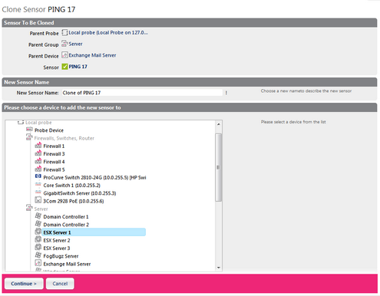380x296 pixels.
Task: Select ESX Server 3 in device list
Action: point(57,248)
